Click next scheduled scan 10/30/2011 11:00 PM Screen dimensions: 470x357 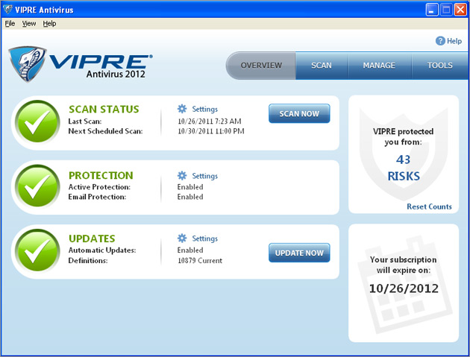coord(210,131)
